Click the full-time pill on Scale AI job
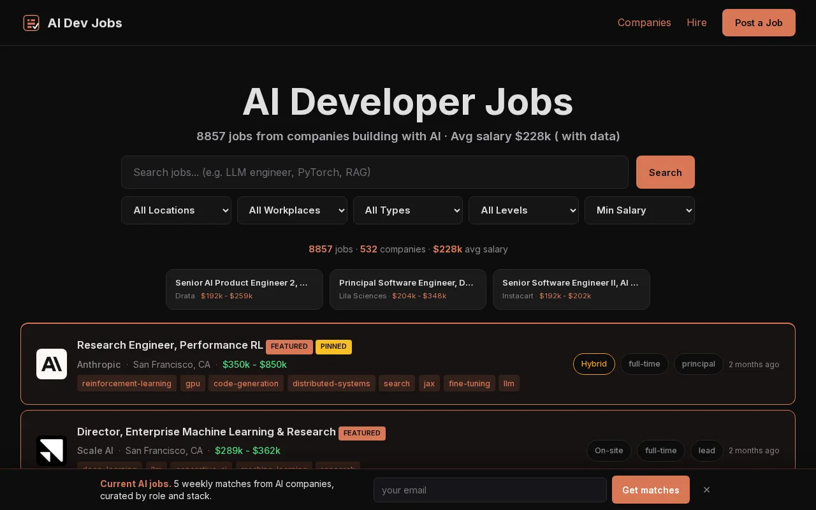This screenshot has width=816, height=510. pos(661,451)
